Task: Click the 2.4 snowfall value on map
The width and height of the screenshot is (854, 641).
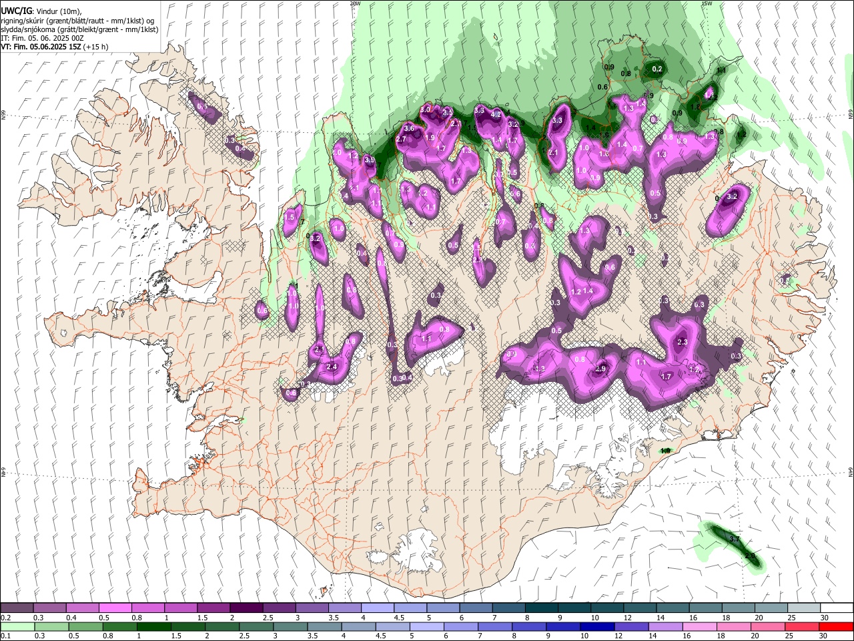Action: (x=332, y=367)
